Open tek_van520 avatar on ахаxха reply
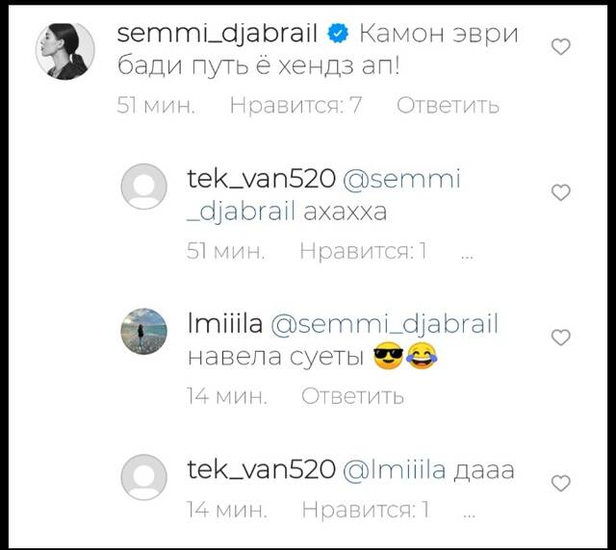616x550 pixels. (143, 187)
